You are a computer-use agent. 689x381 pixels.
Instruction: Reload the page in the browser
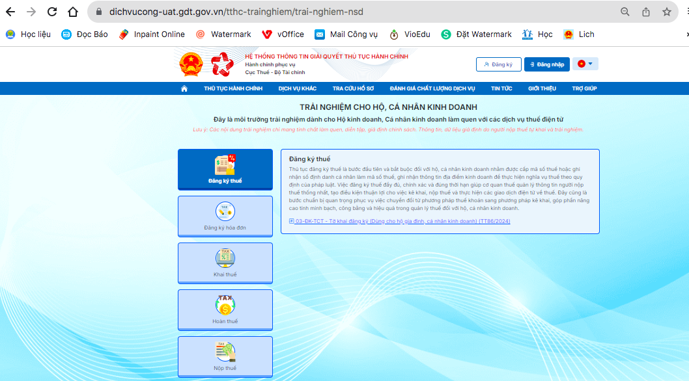[52, 12]
